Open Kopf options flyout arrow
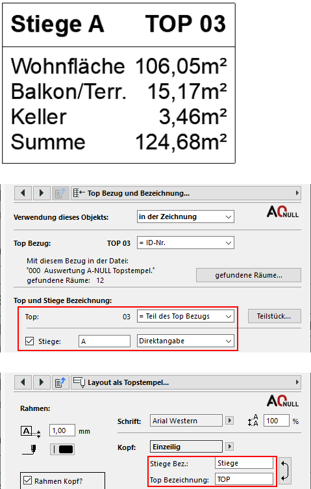Viewport: 311px width, 489px height. 229,447
